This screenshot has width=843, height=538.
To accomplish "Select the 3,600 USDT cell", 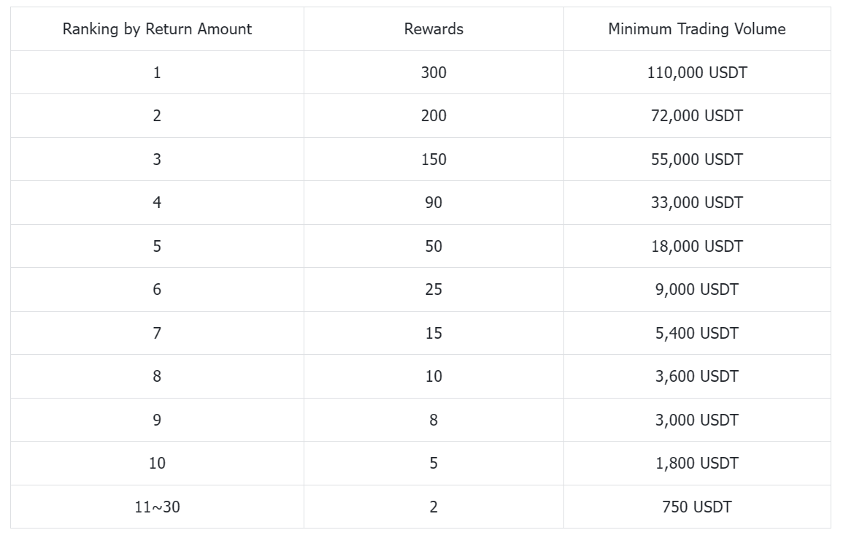I will (x=696, y=376).
